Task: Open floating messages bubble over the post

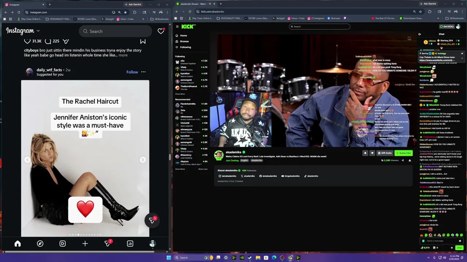Action: 152,220
